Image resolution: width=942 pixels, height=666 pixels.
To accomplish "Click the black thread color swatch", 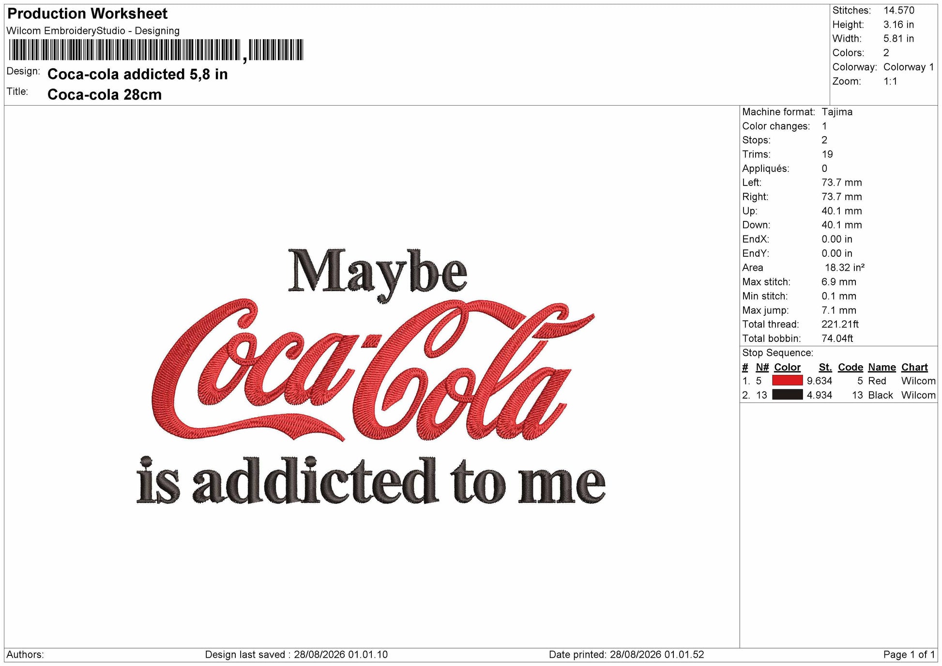I will pyautogui.click(x=787, y=395).
